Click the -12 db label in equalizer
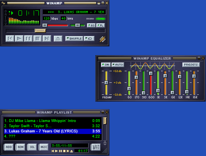 [117, 95]
